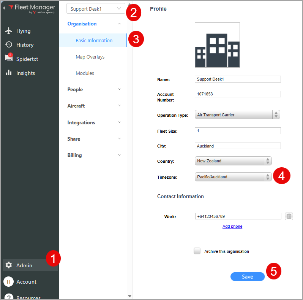This screenshot has height=300, width=303.
Task: Open the Operation Type dropdown
Action: click(237, 115)
